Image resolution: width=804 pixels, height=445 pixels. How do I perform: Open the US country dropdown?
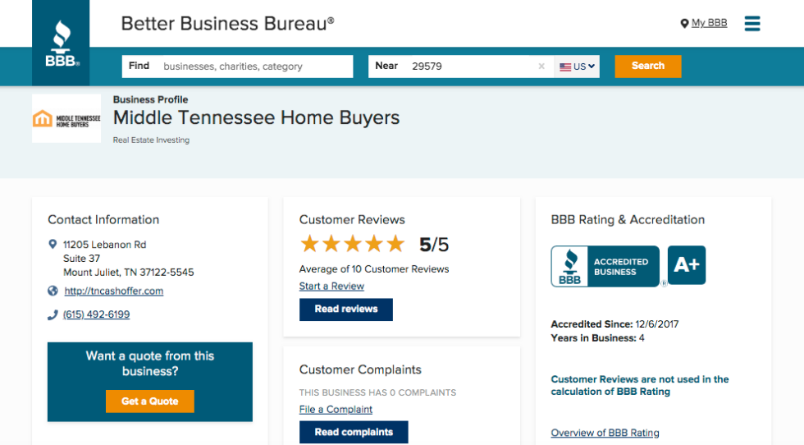[x=577, y=67]
